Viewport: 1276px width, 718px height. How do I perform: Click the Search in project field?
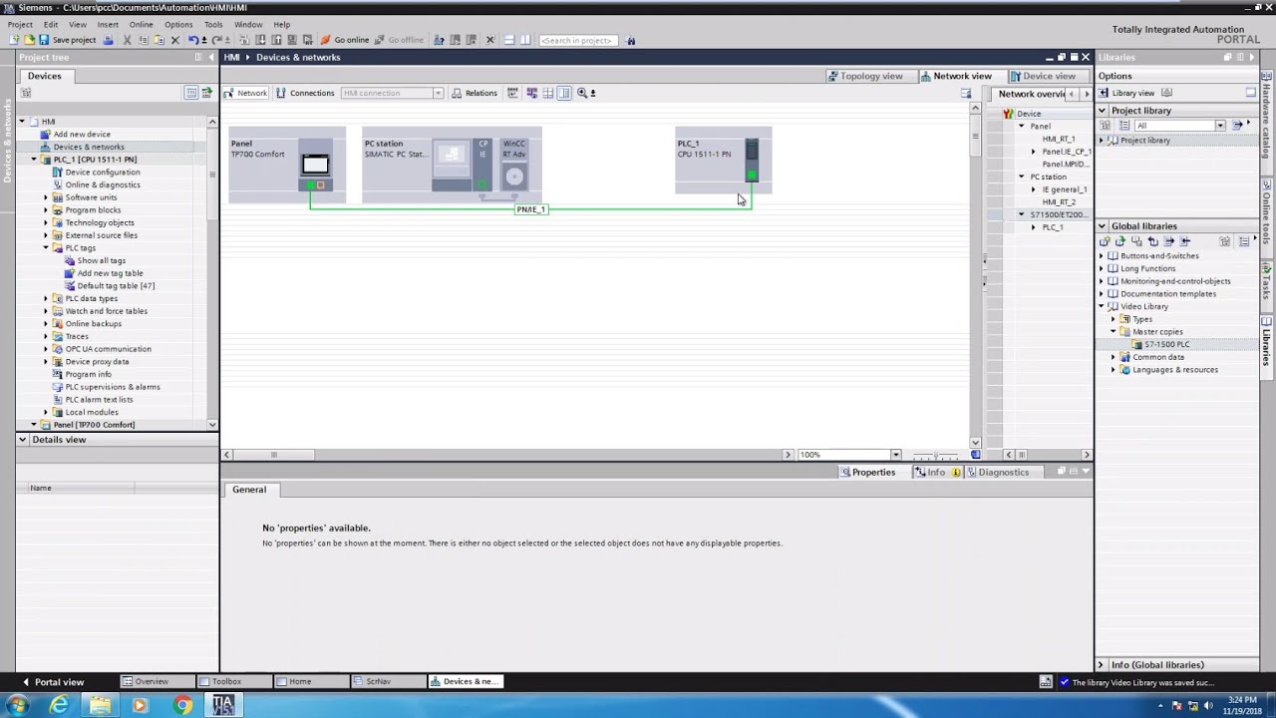[578, 40]
